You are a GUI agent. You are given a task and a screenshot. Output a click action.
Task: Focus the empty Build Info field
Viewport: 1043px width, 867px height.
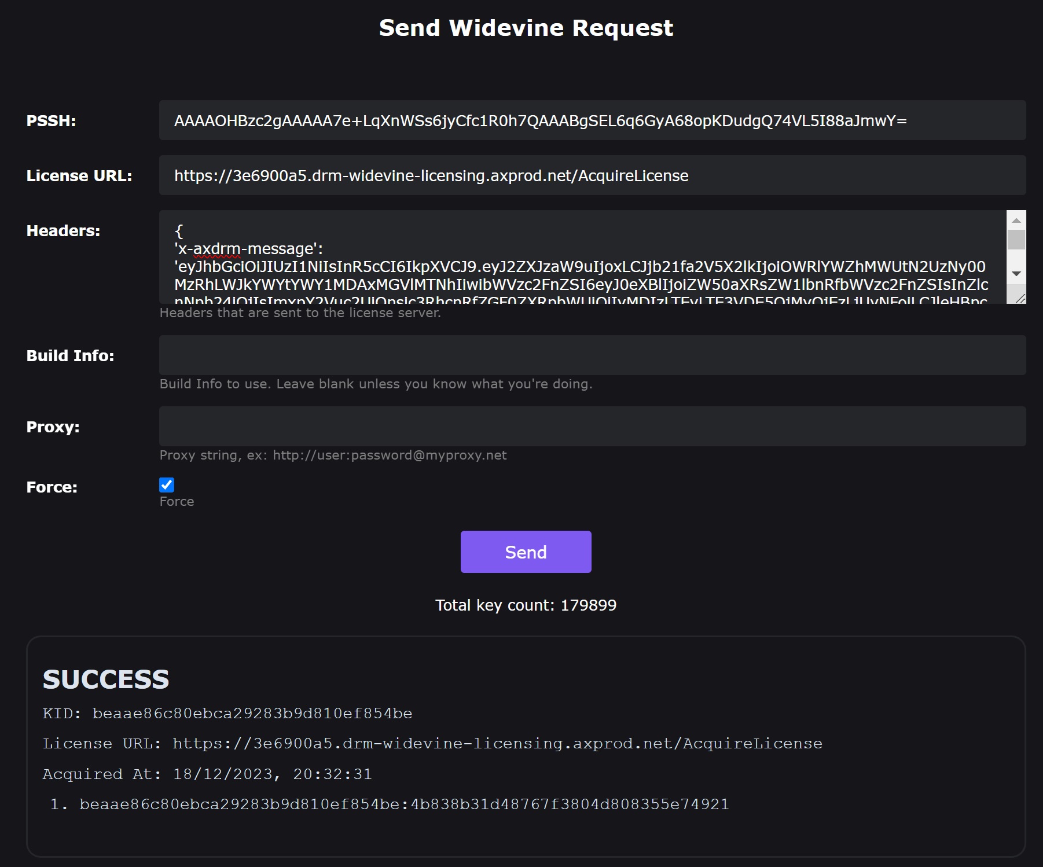(x=592, y=355)
